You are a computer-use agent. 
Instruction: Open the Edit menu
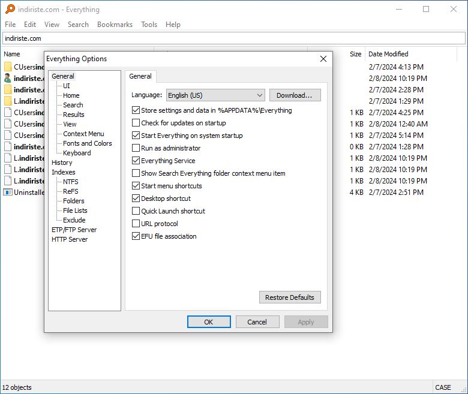[x=30, y=25]
